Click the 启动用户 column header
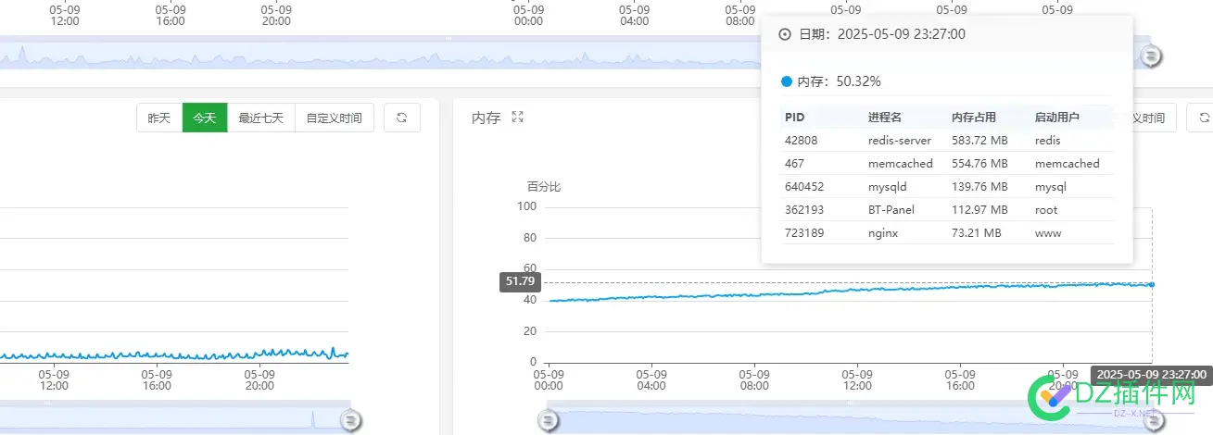1213x435 pixels. pyautogui.click(x=1057, y=118)
